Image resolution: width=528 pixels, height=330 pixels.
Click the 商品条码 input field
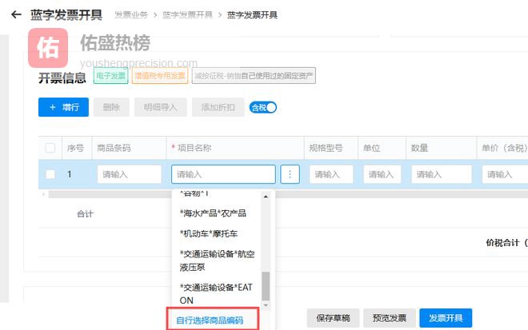[x=129, y=174]
